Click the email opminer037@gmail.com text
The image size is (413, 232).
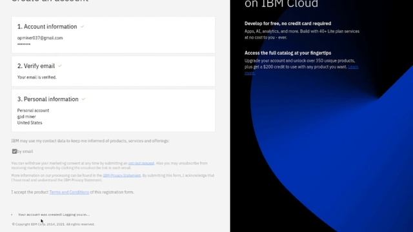pyautogui.click(x=40, y=38)
